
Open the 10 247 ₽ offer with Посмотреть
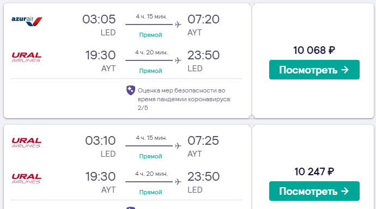tap(314, 191)
